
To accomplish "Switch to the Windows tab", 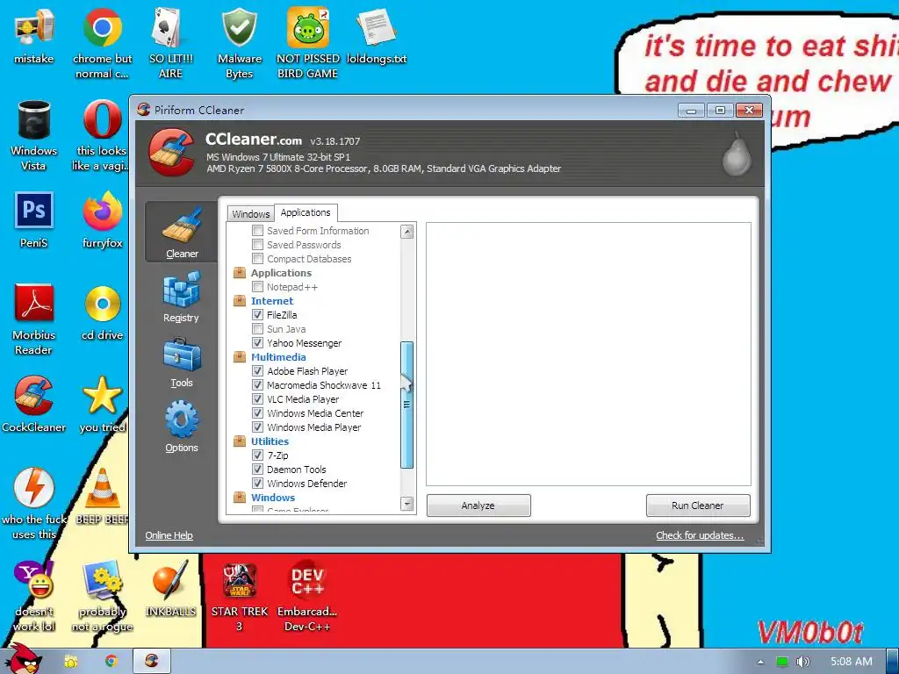I will (250, 214).
